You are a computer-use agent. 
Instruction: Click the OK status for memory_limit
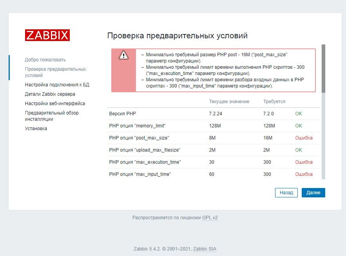(299, 126)
